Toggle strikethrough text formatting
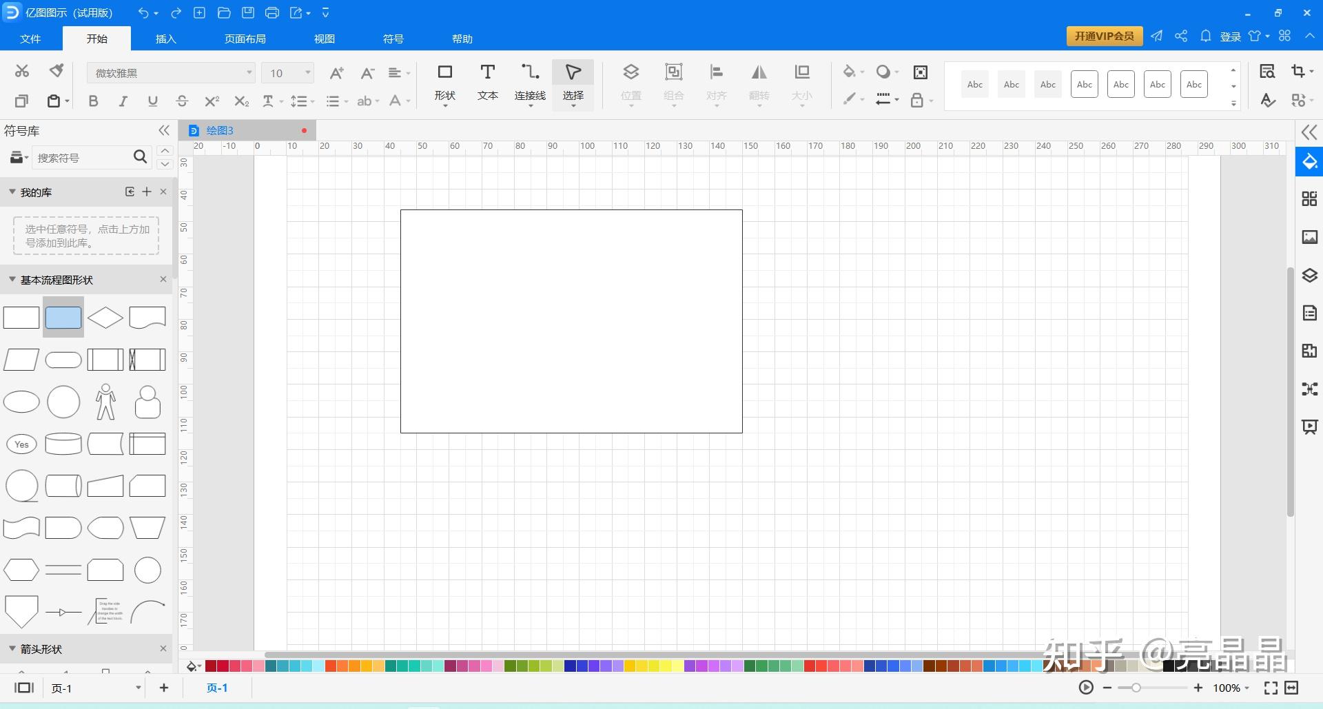 (x=182, y=101)
